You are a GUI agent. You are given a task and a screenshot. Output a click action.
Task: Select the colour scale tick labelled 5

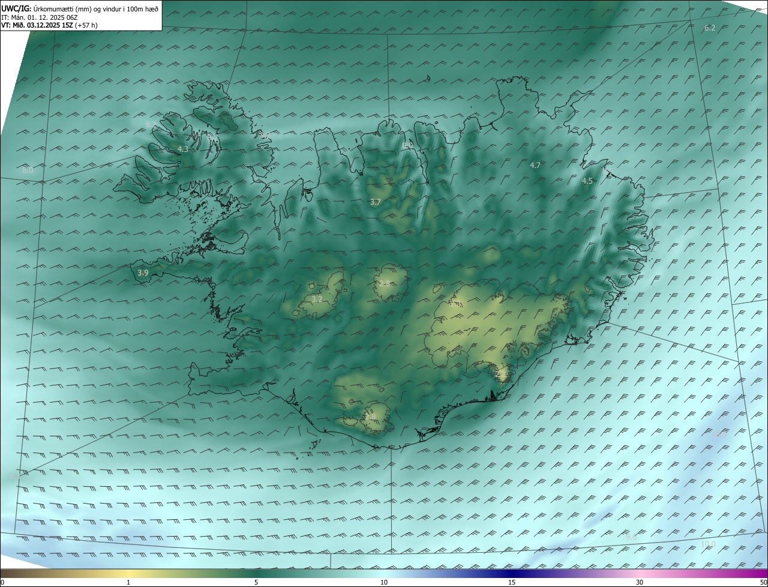(256, 582)
